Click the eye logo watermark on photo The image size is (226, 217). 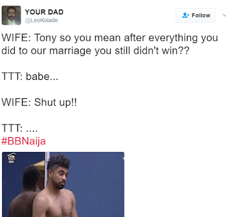click(11, 158)
